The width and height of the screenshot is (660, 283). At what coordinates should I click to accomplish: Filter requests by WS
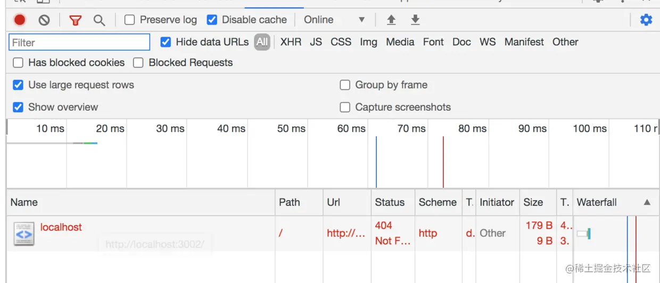488,42
